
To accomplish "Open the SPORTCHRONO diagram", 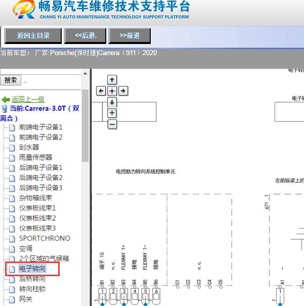I will [45, 238].
